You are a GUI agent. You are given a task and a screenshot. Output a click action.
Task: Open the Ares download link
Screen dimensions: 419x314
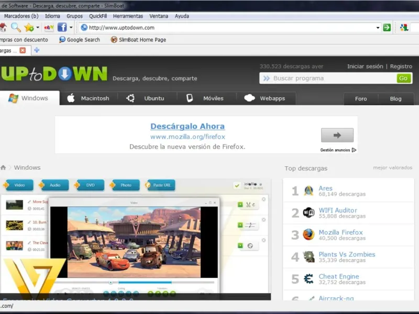pyautogui.click(x=325, y=188)
